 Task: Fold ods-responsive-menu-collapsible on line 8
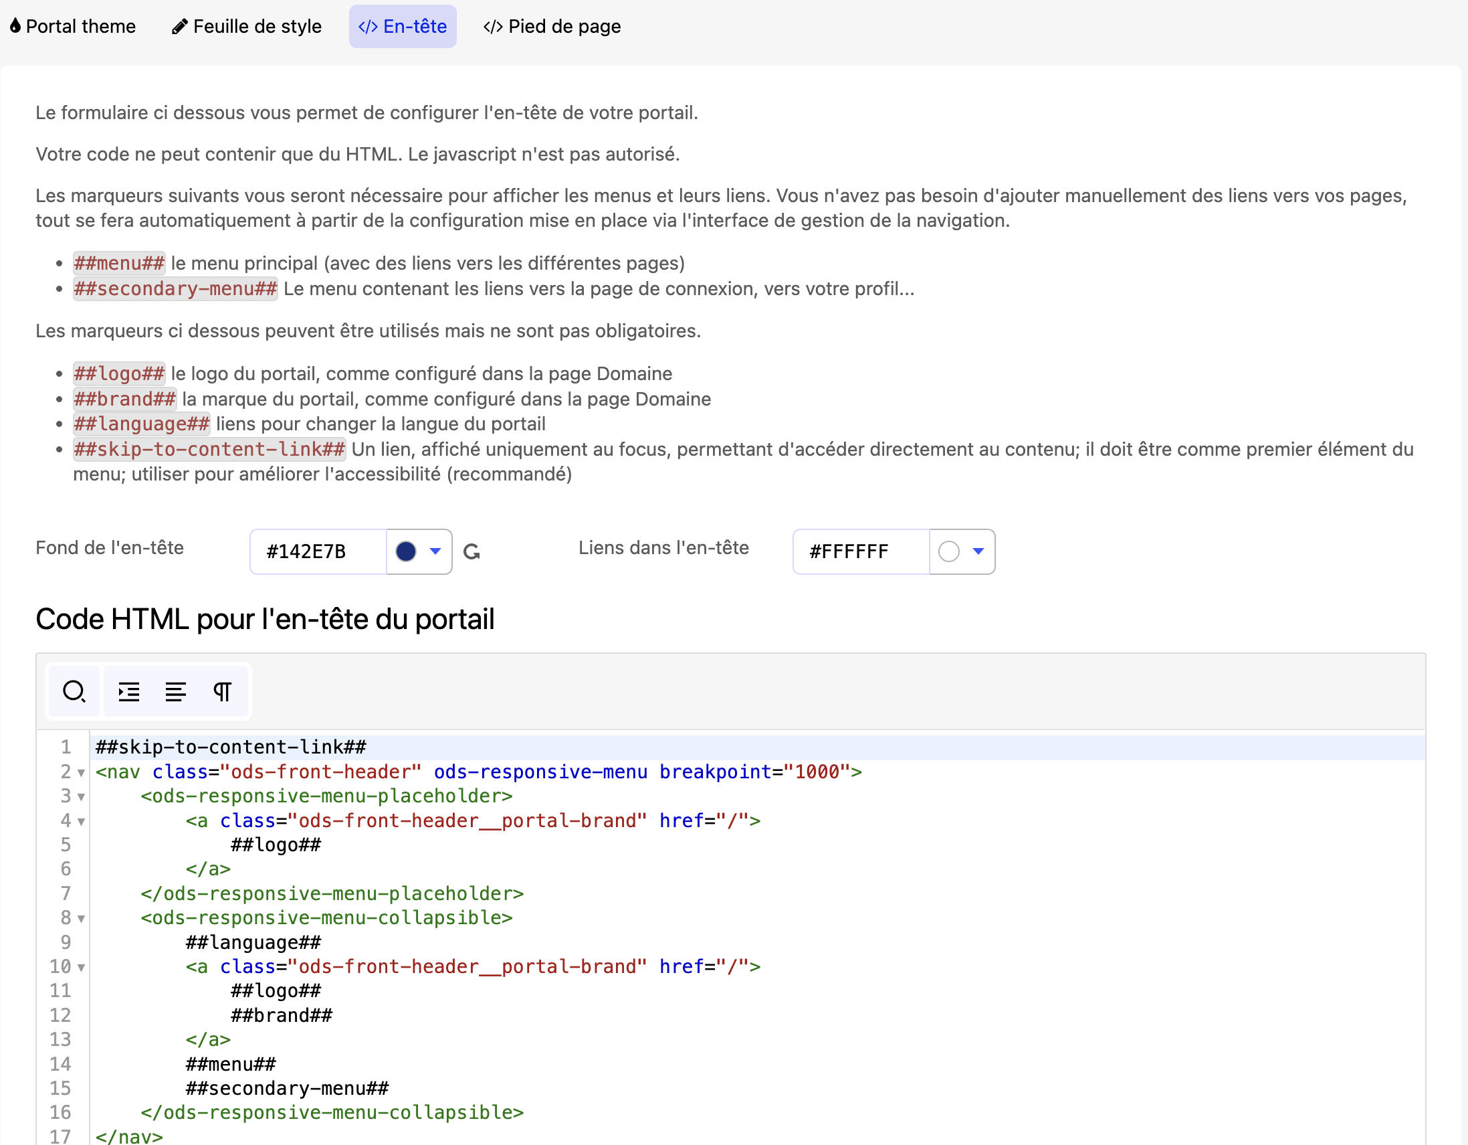[x=82, y=918]
